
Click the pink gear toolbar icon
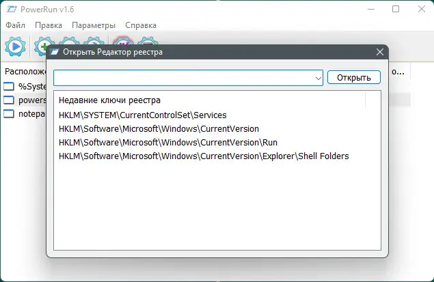tap(122, 45)
